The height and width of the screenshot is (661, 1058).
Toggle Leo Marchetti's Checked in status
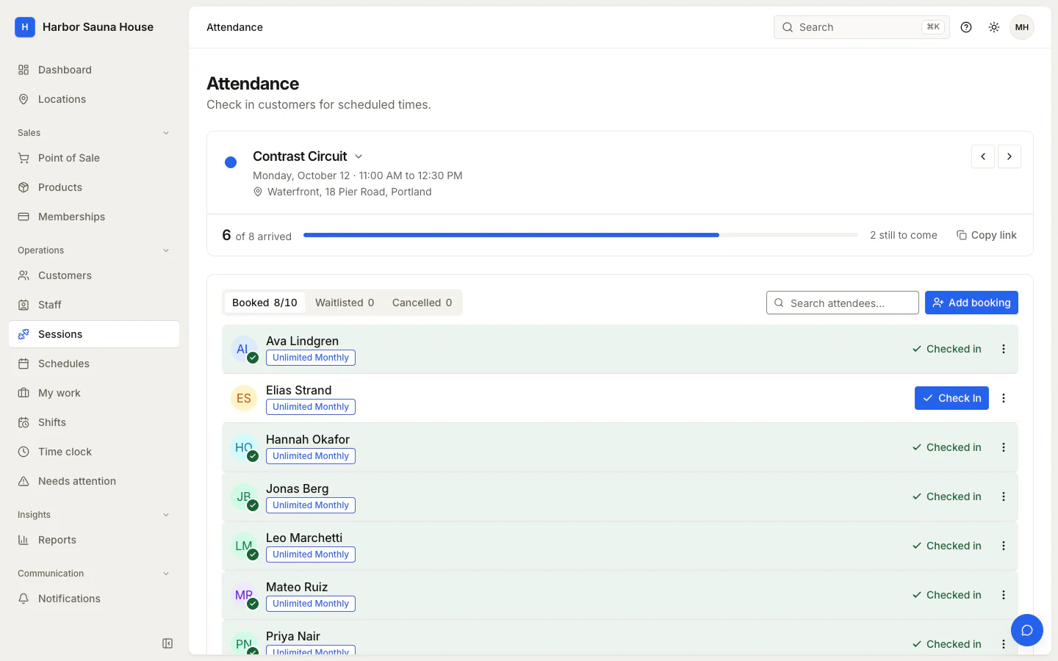pyautogui.click(x=947, y=546)
